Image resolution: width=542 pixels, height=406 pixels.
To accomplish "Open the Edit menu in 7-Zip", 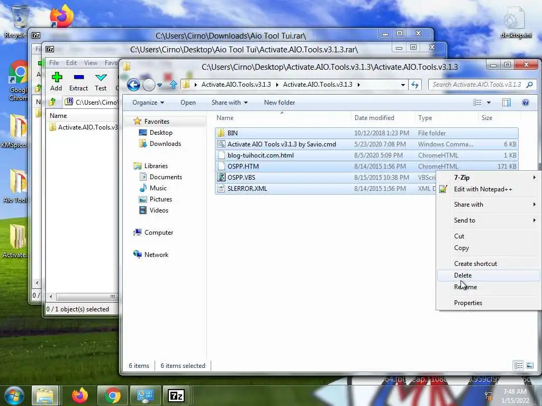I will click(71, 63).
